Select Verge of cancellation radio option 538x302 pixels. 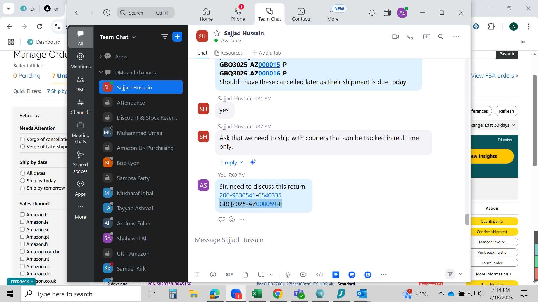[23, 139]
